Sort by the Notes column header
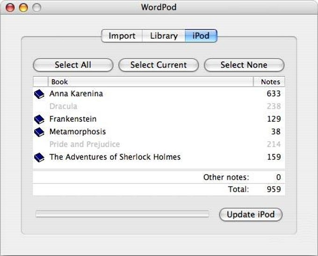Screen dimensions: 318x256 [x=269, y=81]
